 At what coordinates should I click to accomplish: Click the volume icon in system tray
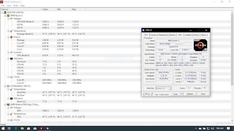click(212, 128)
